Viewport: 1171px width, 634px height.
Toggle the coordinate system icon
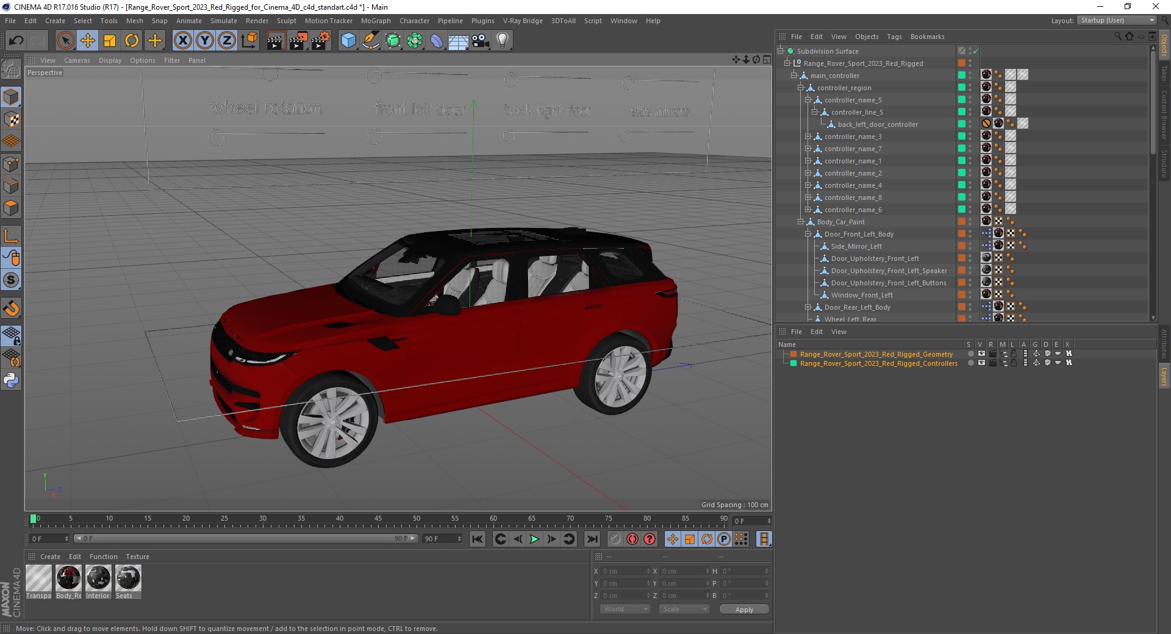tap(249, 41)
